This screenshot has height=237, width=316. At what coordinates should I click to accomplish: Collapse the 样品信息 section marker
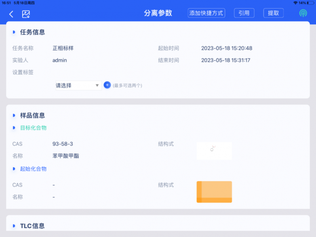coord(14,115)
